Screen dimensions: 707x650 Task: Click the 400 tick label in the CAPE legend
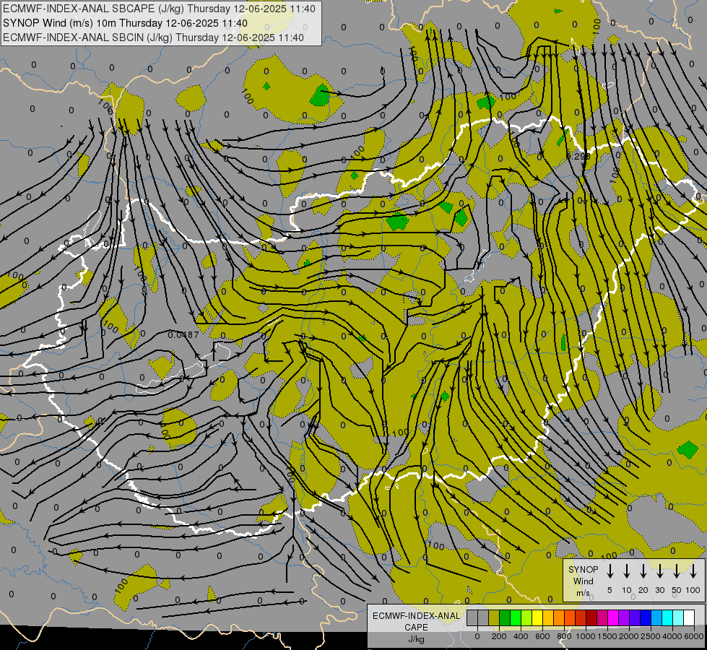point(521,636)
